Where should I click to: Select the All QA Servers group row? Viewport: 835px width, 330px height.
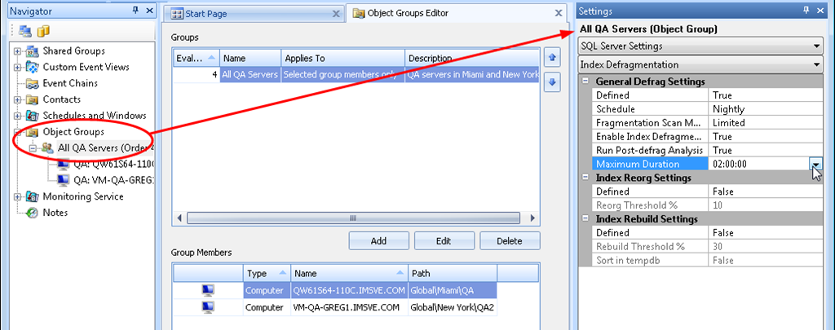pyautogui.click(x=356, y=75)
